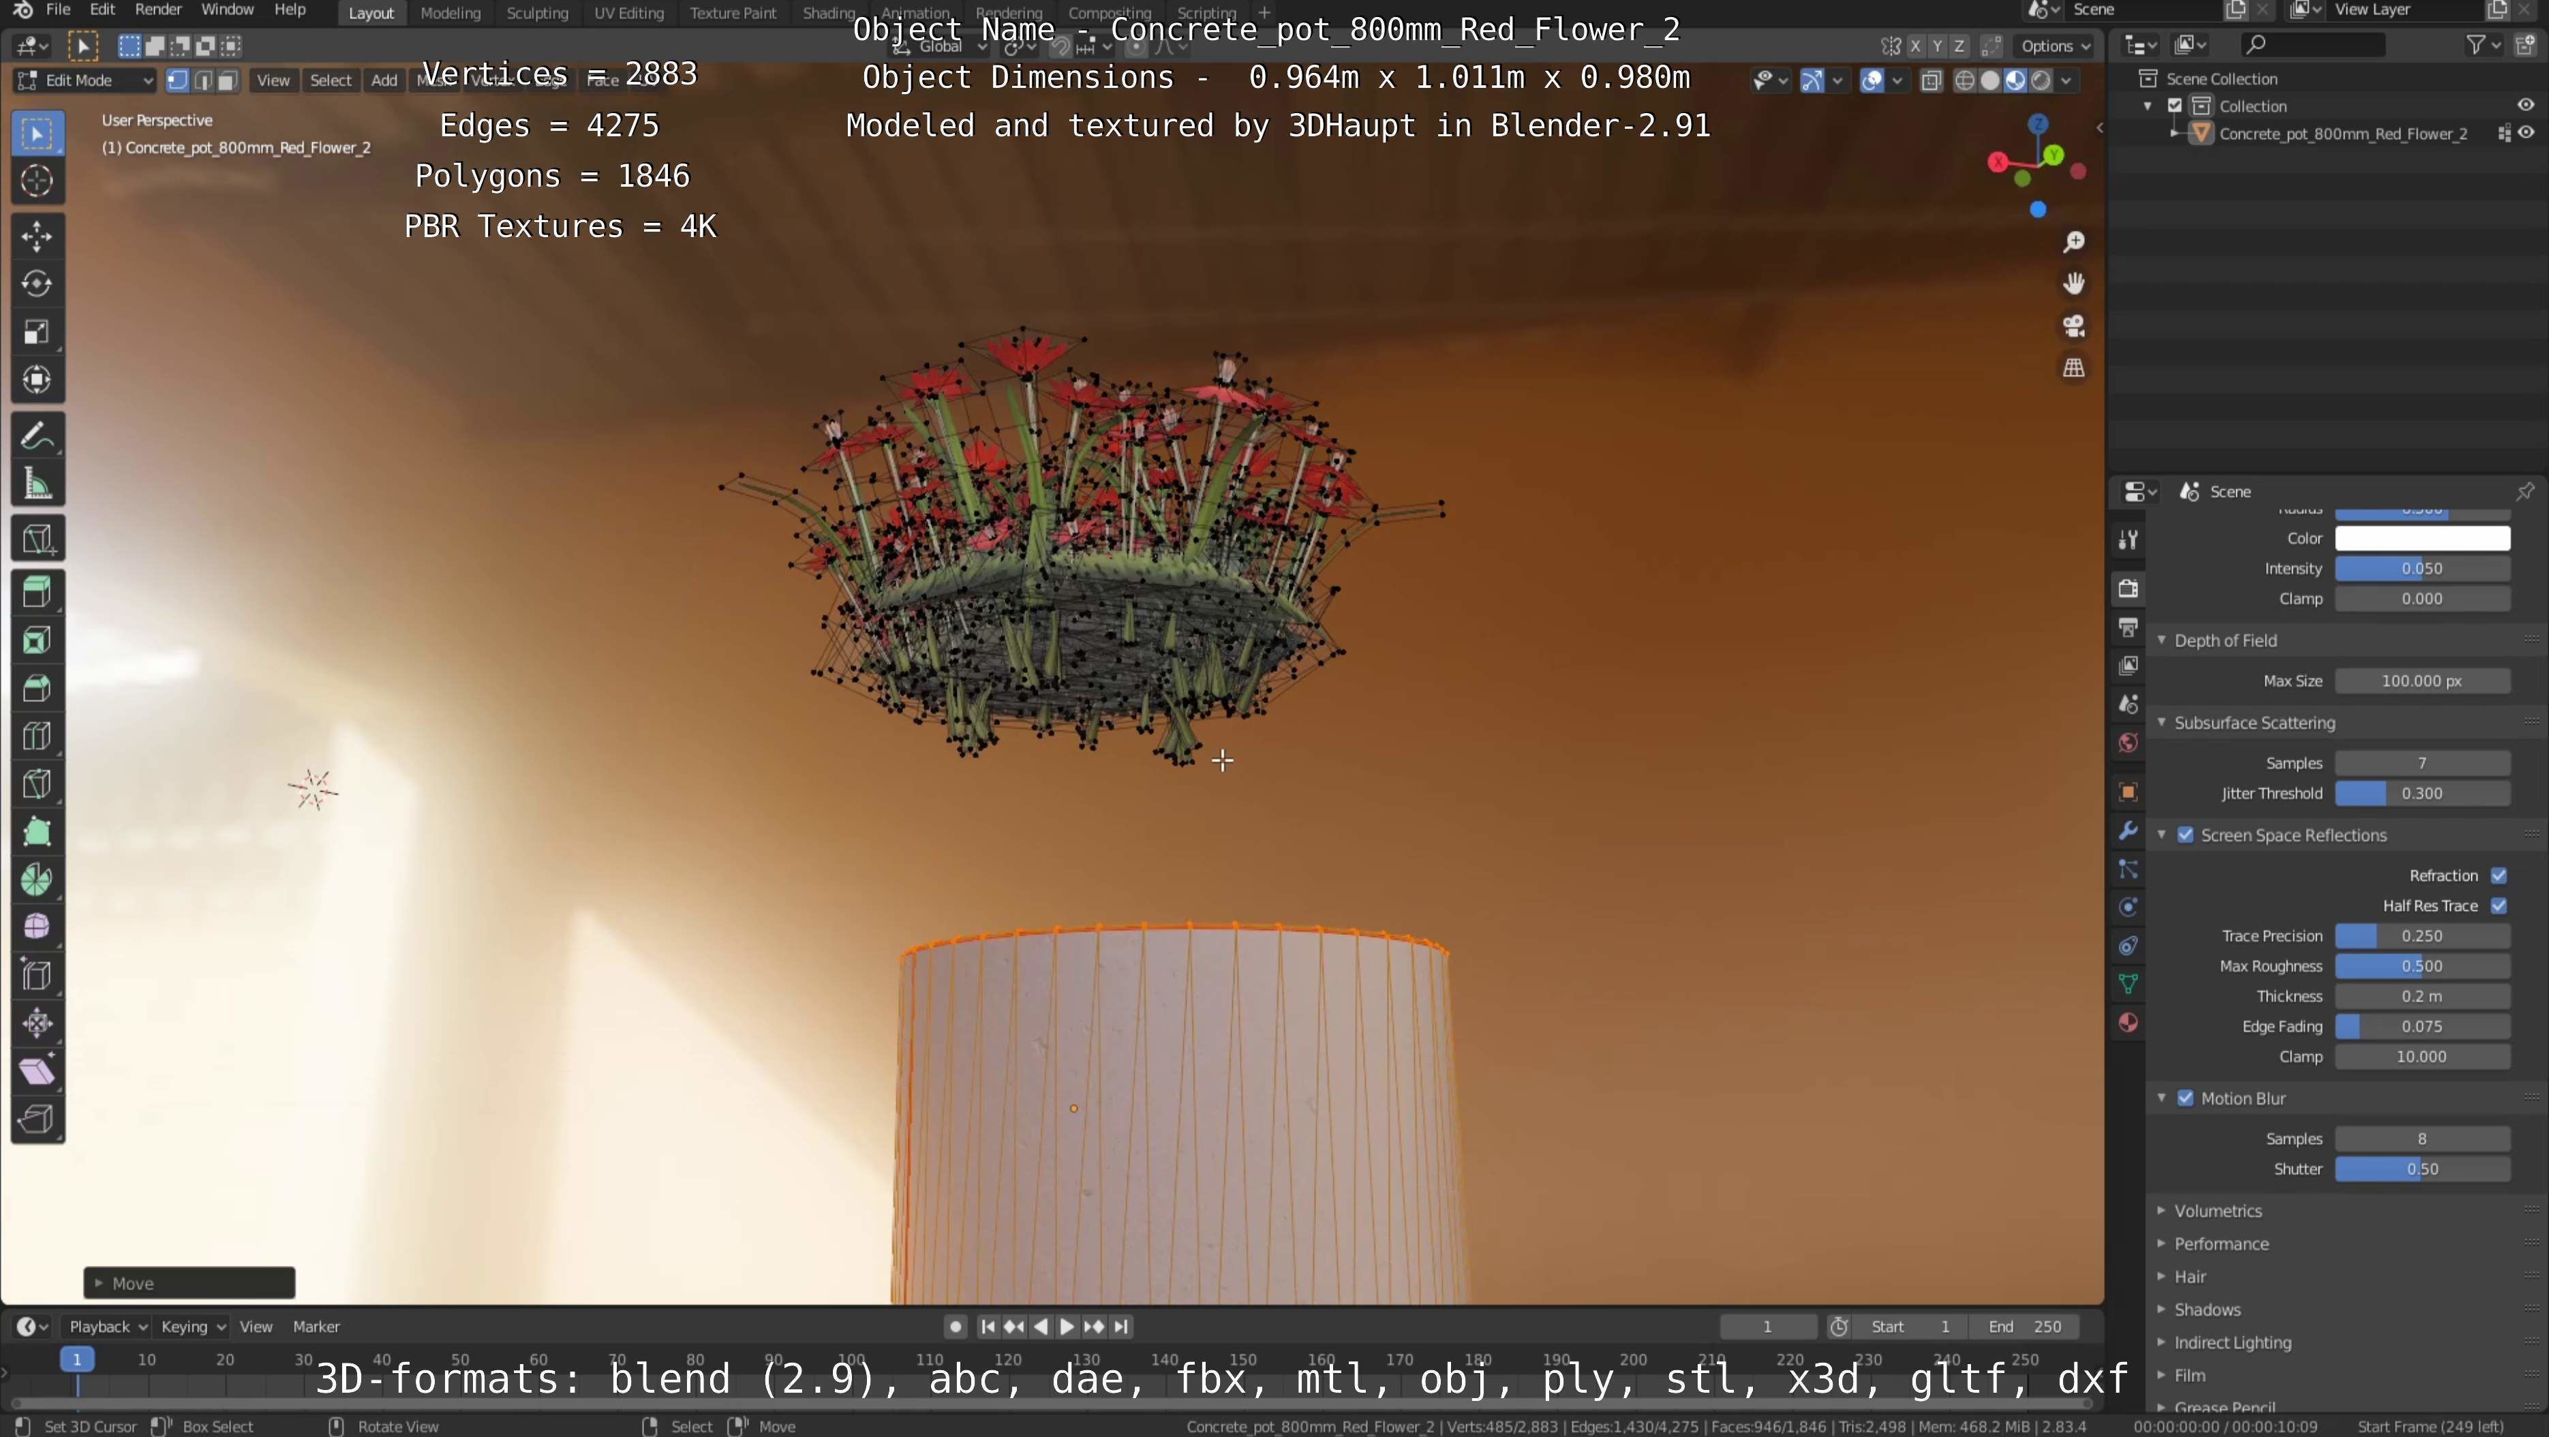Open the World properties tab
This screenshot has width=2549, height=1437.
pyautogui.click(x=2128, y=743)
